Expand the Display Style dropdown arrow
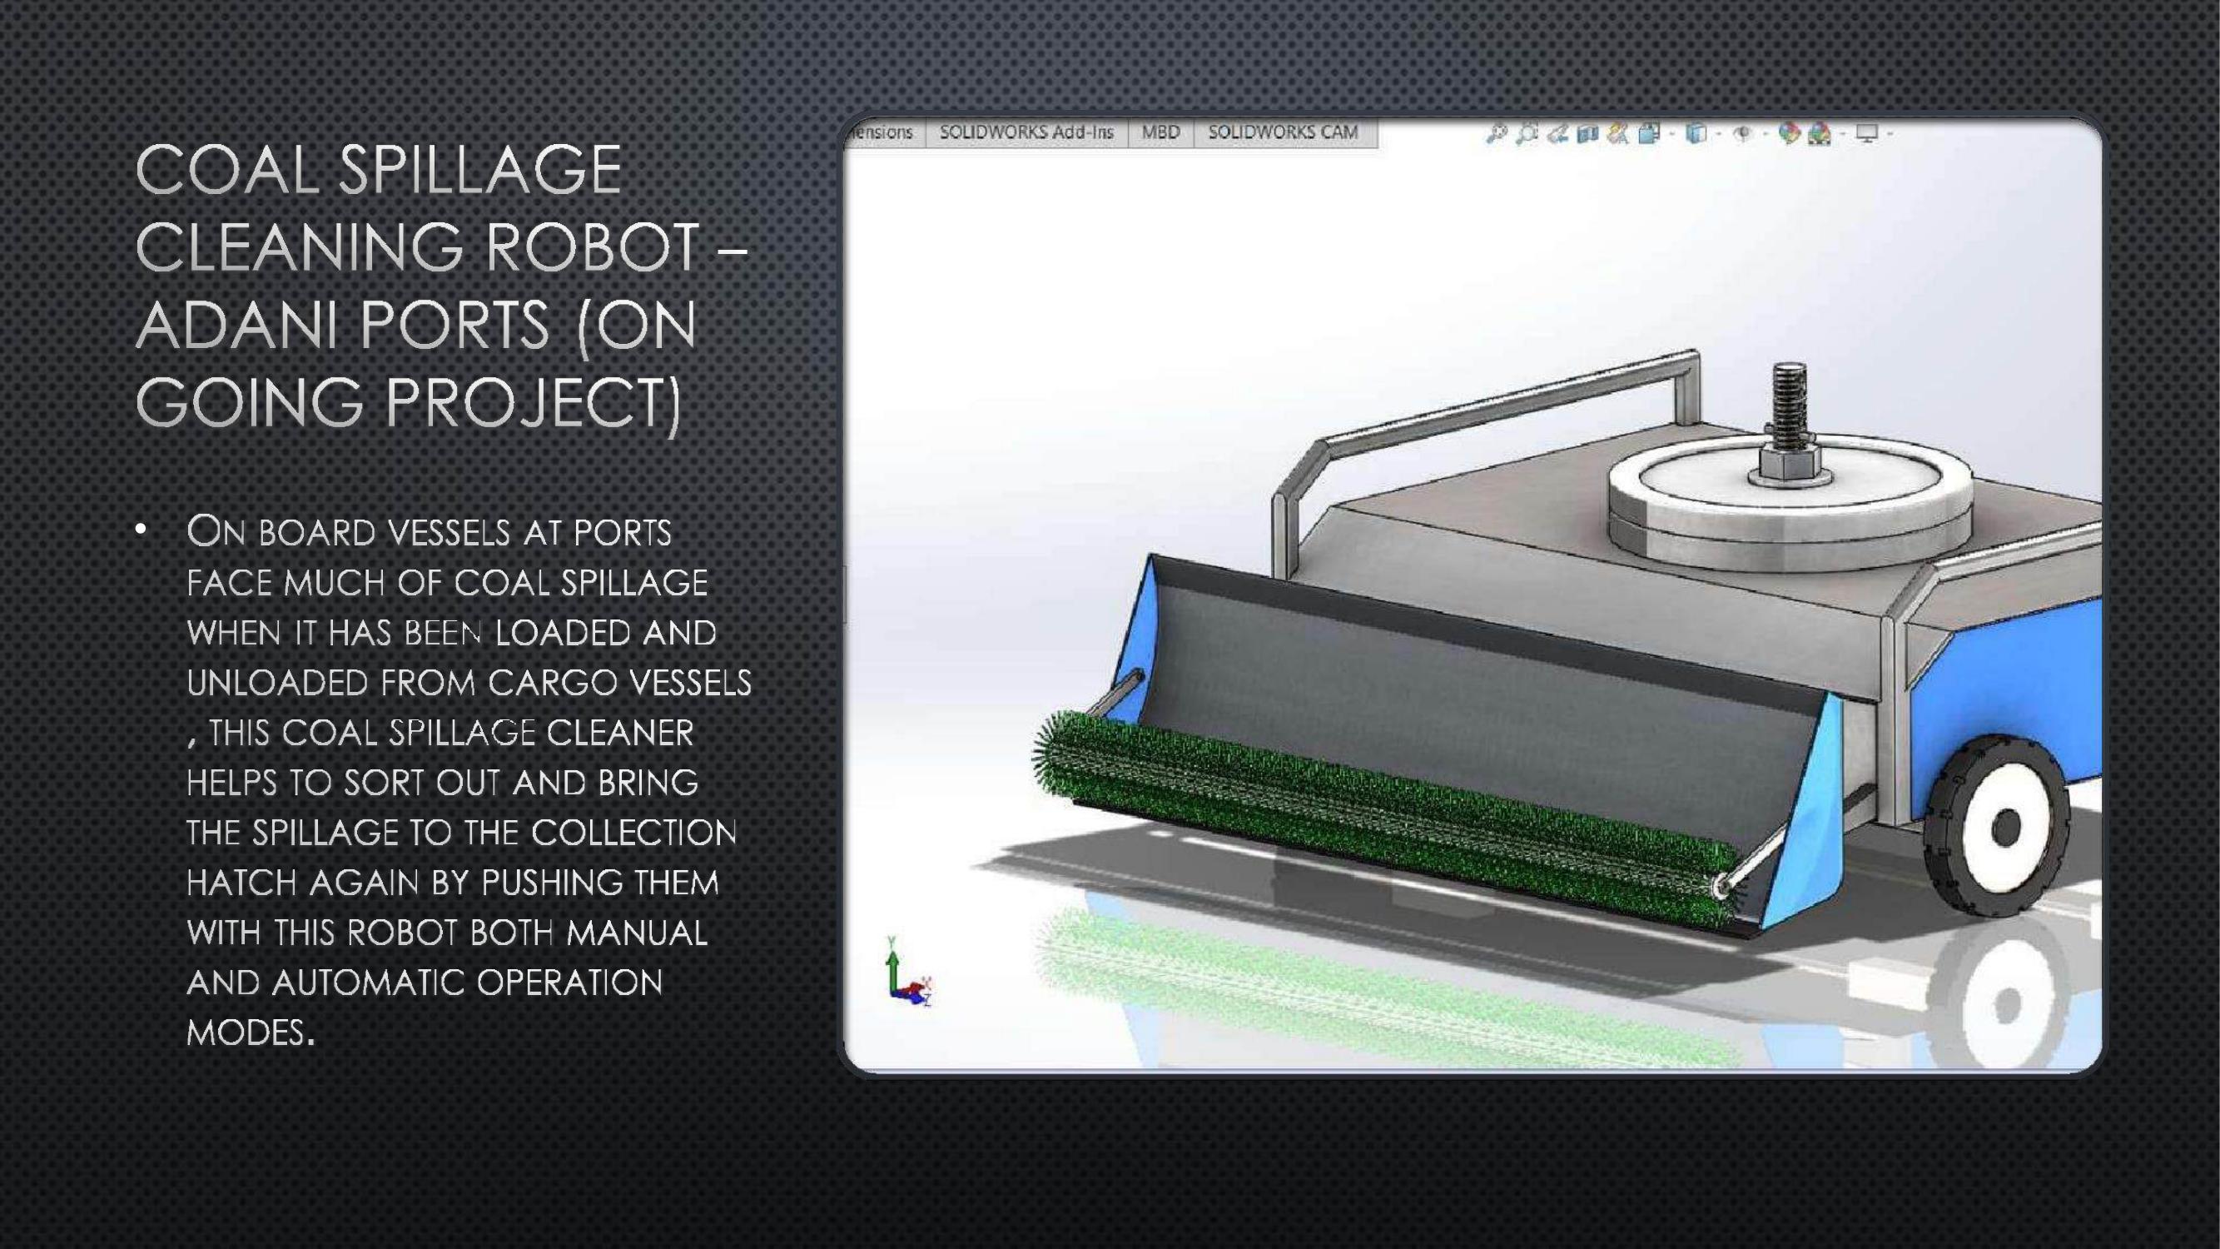 tap(1717, 133)
